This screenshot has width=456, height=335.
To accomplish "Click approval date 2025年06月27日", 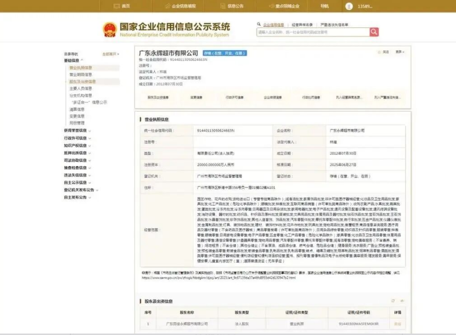I will click(343, 165).
